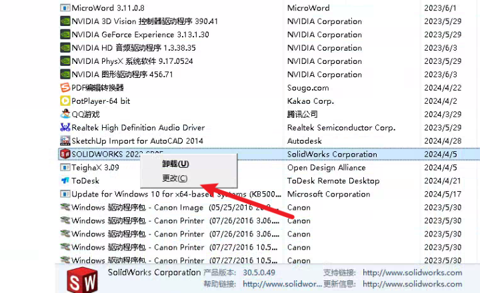
Task: Click install date 2024/4/21 for ToDesk
Action: tap(443, 180)
